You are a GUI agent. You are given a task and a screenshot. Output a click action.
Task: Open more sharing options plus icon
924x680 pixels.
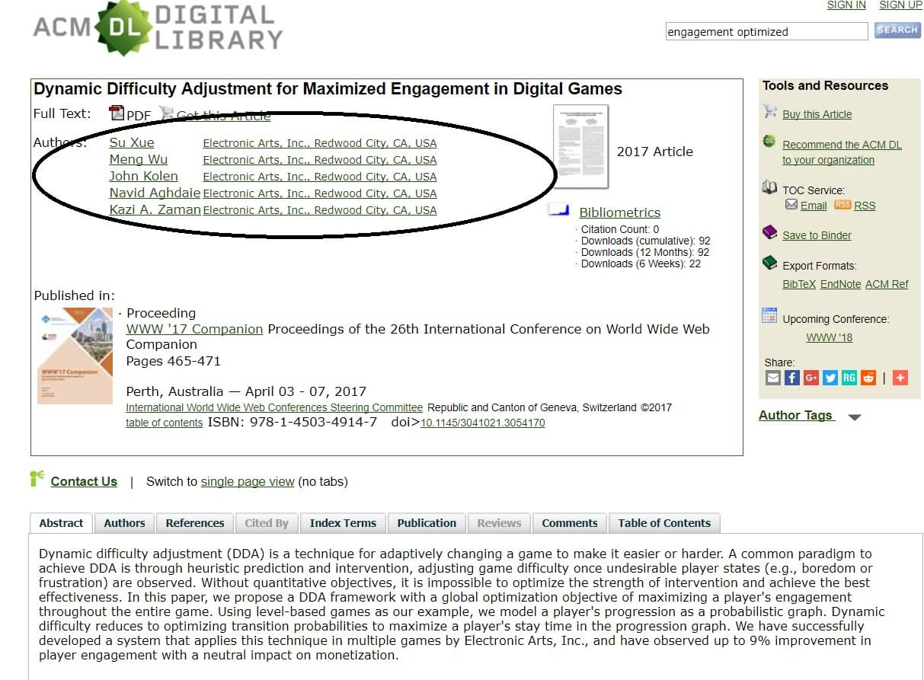point(900,378)
